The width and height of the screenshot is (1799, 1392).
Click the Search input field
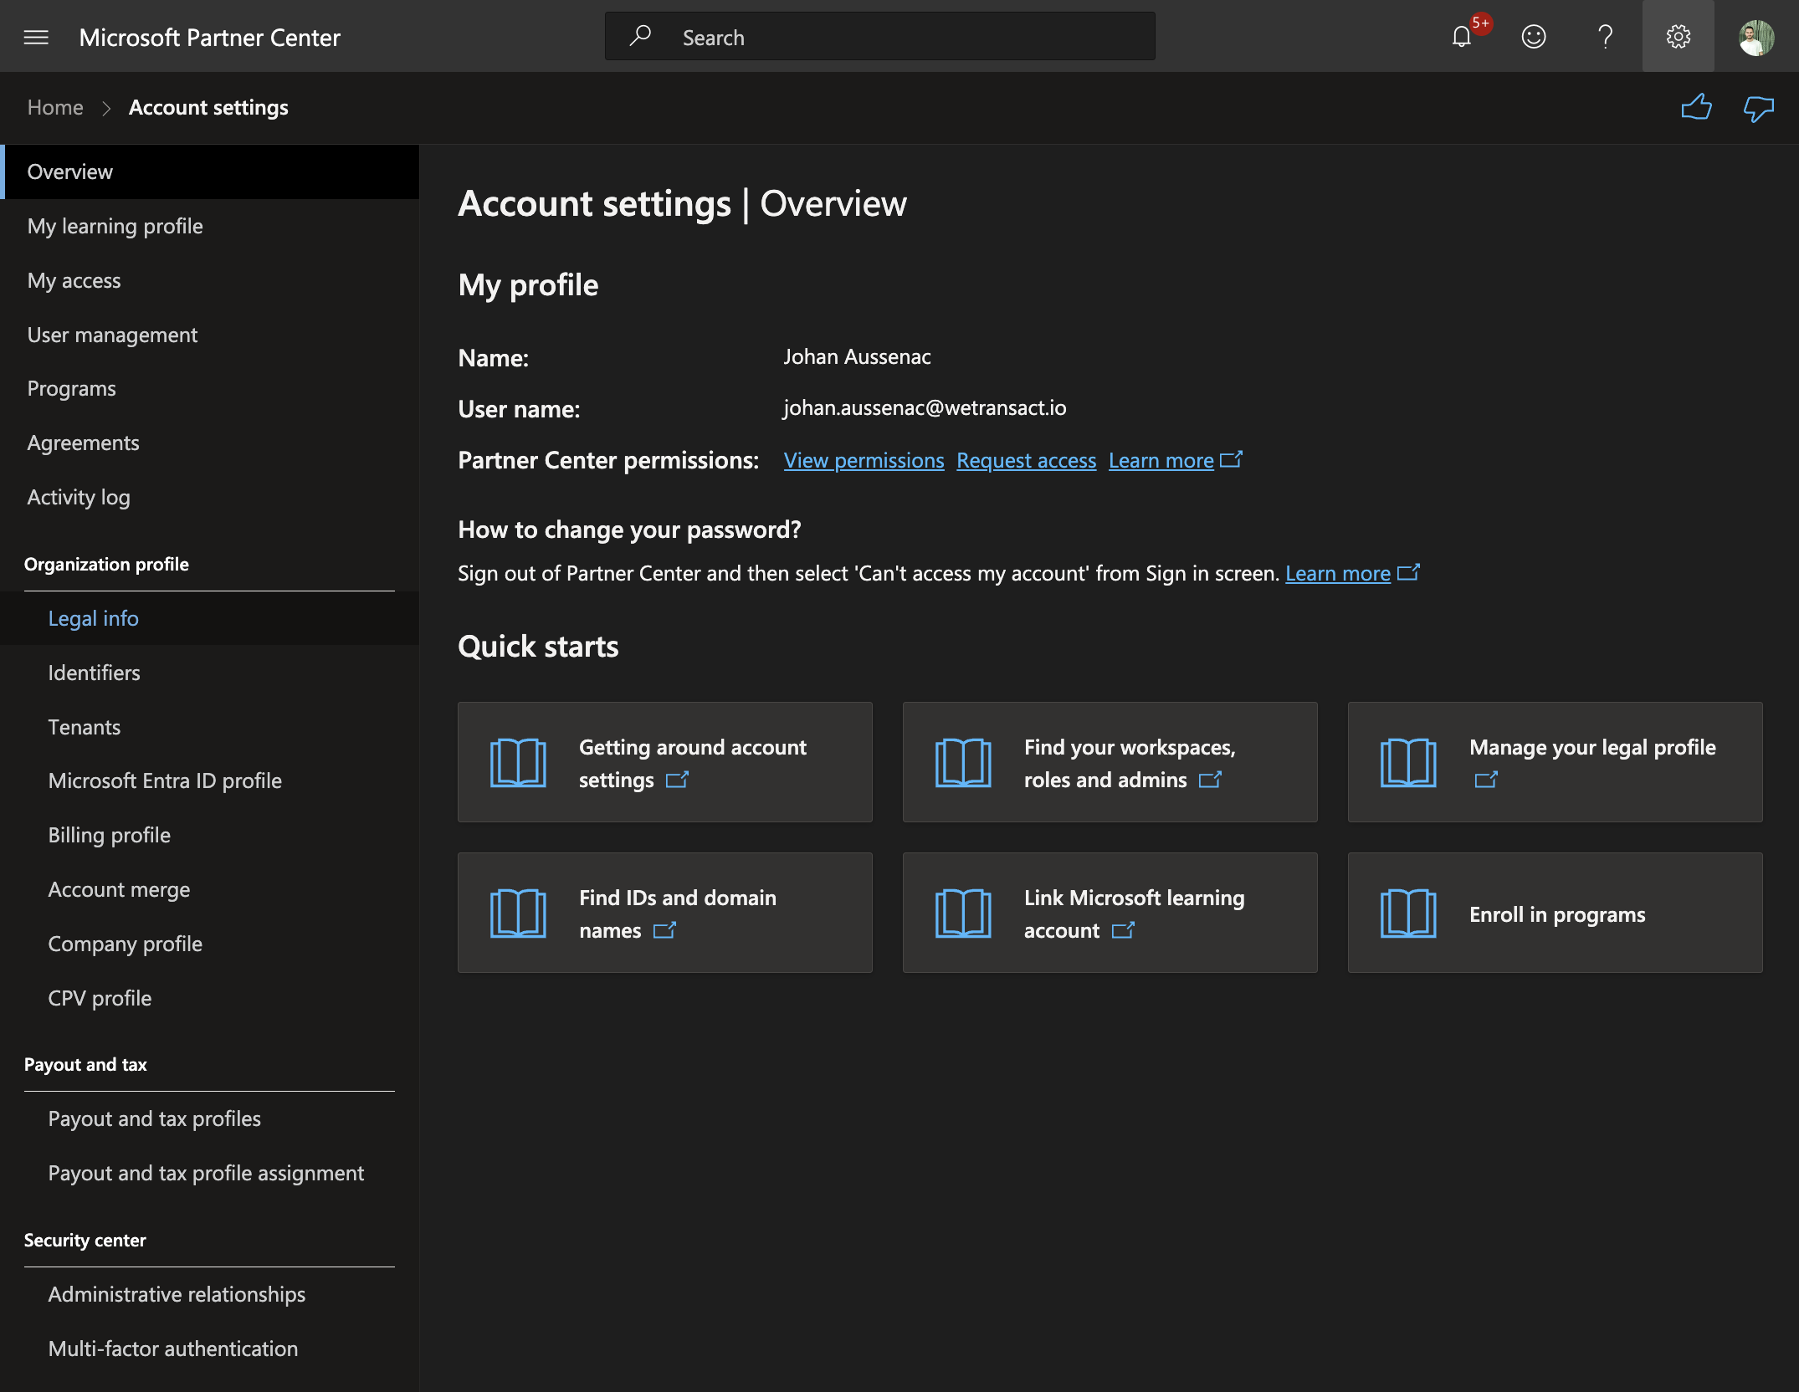click(x=879, y=37)
